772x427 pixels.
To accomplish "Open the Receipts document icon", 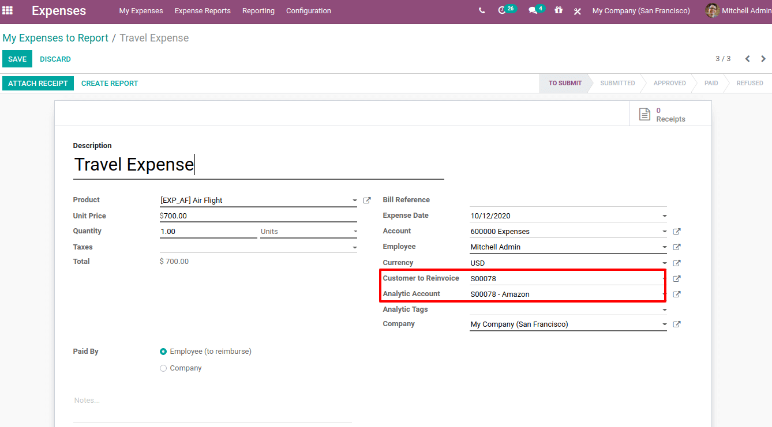I will pos(644,114).
